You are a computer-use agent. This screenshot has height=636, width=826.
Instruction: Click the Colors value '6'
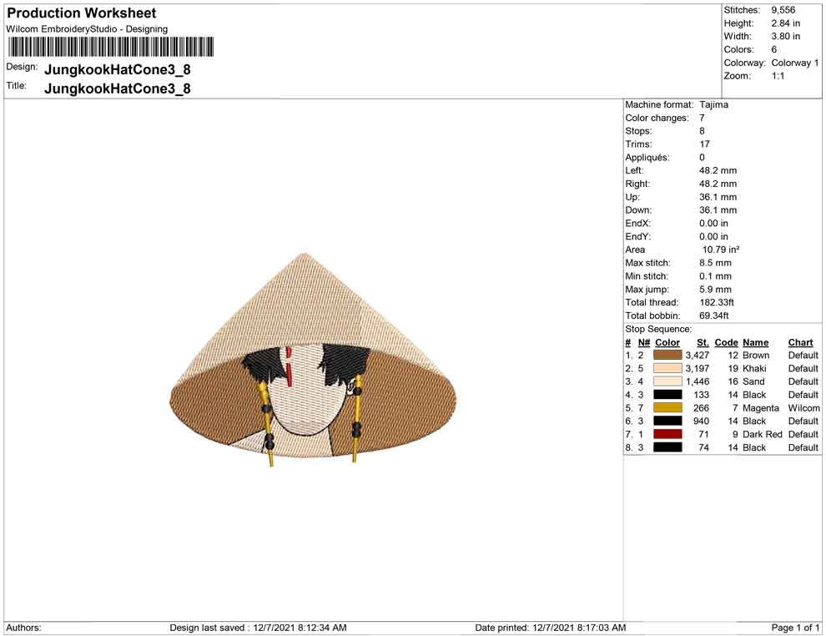coord(773,49)
